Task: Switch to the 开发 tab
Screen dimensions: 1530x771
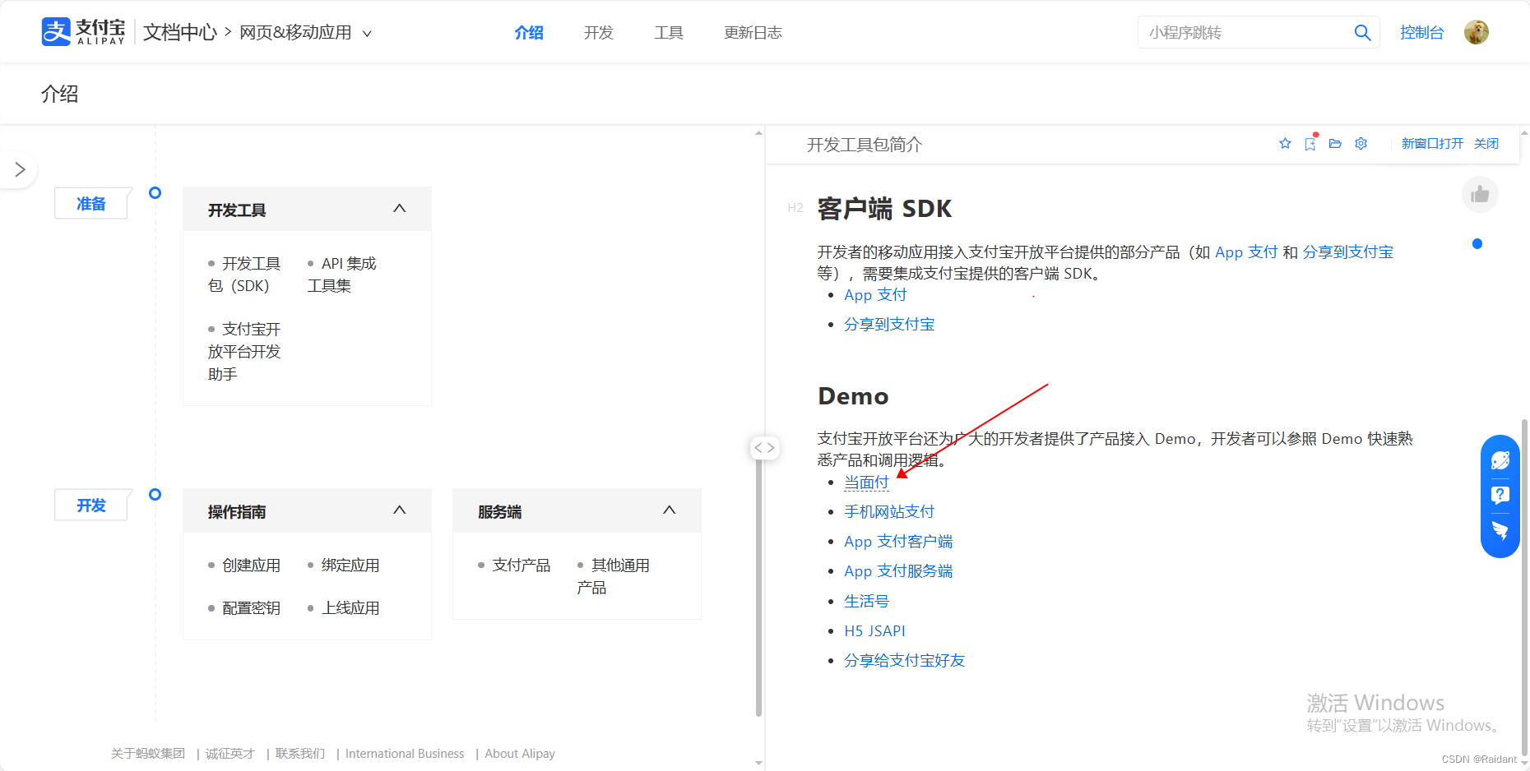Action: (x=599, y=33)
